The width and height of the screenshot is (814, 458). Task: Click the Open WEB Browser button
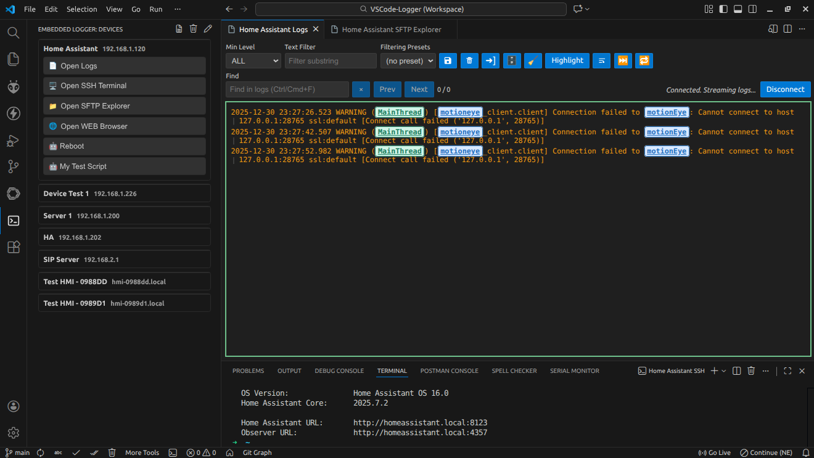click(124, 126)
